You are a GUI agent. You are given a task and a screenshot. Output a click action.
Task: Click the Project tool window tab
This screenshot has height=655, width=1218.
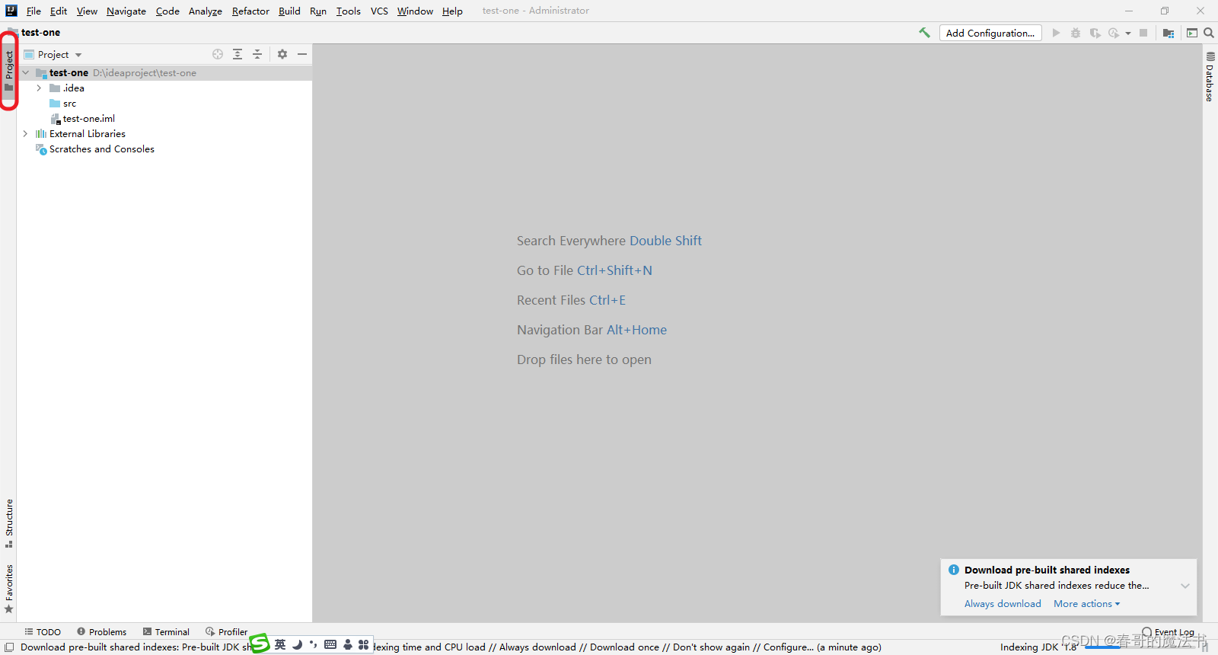pos(9,71)
